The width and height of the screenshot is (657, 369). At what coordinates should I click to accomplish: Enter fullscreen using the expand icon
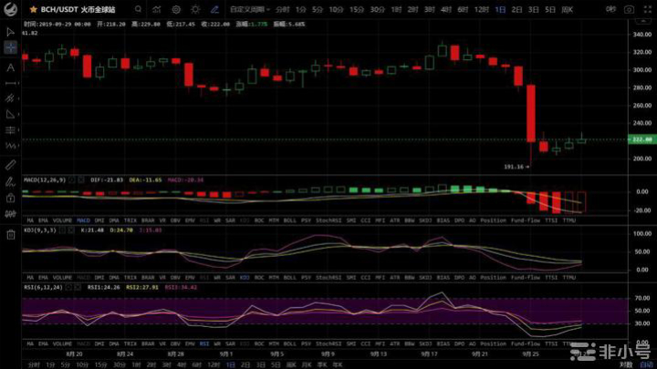click(x=648, y=8)
